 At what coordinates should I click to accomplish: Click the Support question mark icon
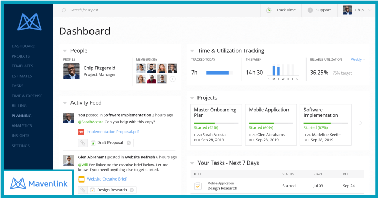point(310,10)
